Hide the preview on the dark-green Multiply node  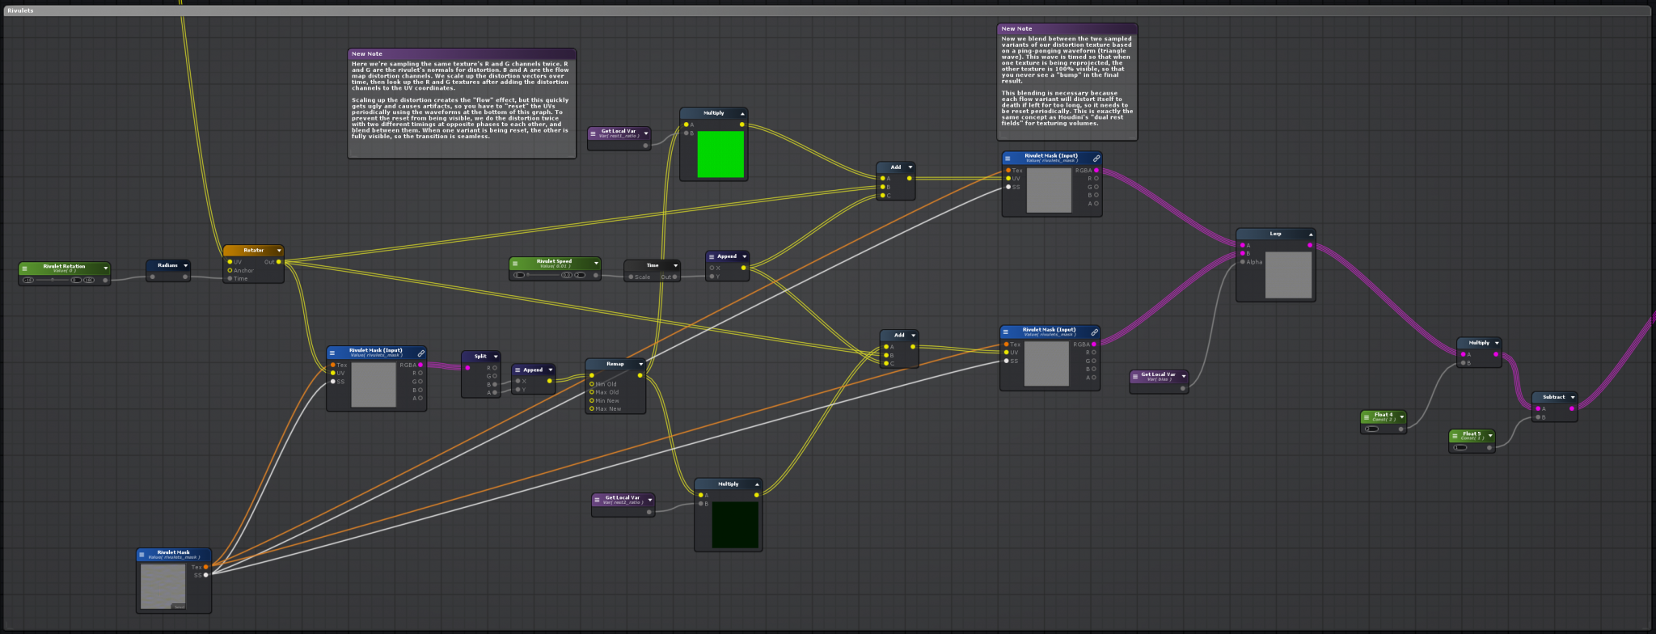(x=756, y=484)
